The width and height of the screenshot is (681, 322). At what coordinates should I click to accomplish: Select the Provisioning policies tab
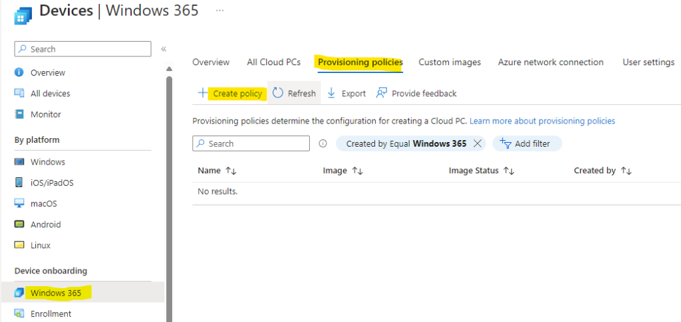pos(360,62)
